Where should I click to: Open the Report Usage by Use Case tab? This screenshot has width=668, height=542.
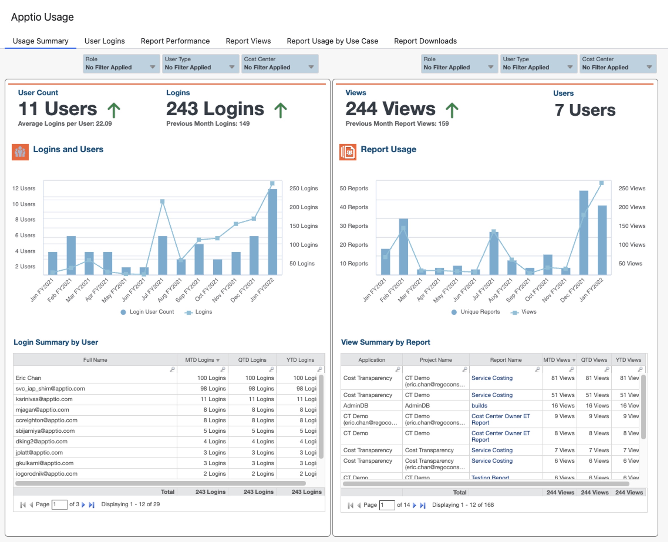click(x=332, y=41)
